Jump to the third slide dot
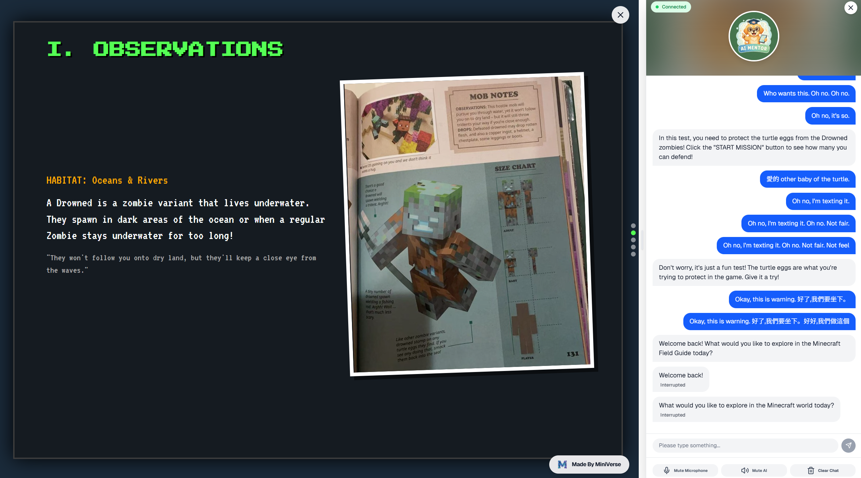Screen dimensions: 861x478 coord(633,240)
